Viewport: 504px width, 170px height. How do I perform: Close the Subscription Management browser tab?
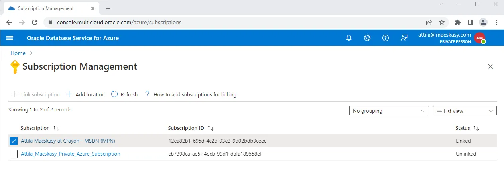click(x=92, y=8)
